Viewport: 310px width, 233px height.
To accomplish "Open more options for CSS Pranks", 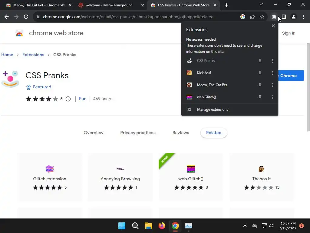I will [272, 61].
